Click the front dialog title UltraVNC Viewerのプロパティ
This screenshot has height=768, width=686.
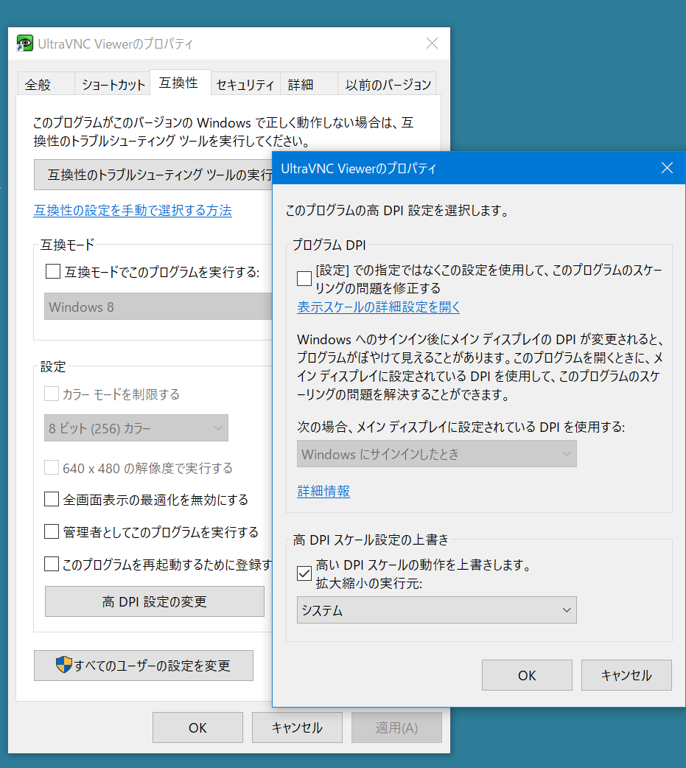pyautogui.click(x=359, y=169)
